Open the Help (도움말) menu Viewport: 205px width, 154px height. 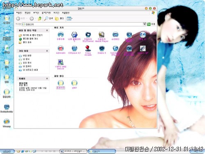[66, 13]
